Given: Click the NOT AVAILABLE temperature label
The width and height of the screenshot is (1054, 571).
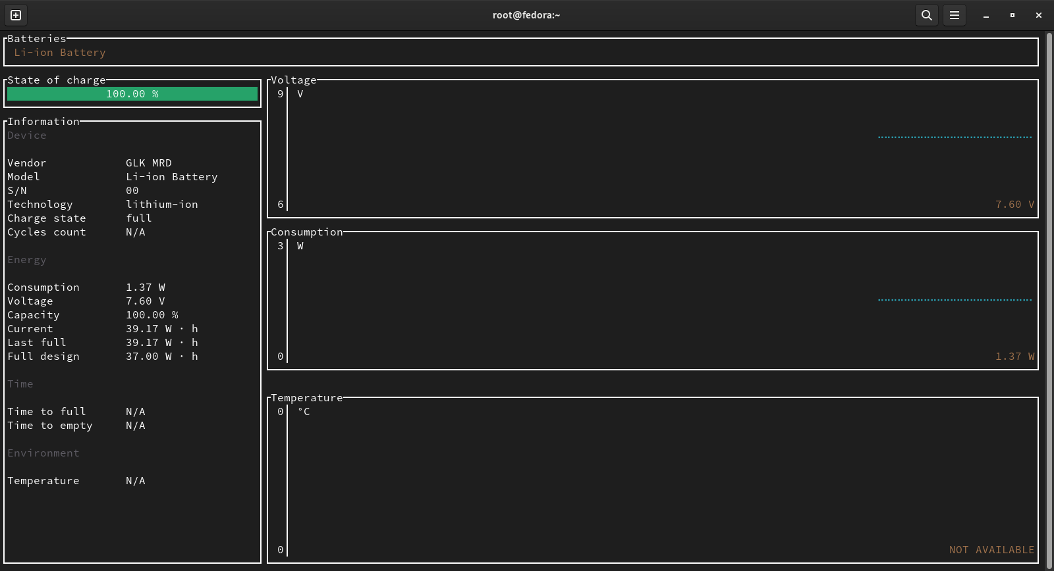Looking at the screenshot, I should [991, 550].
